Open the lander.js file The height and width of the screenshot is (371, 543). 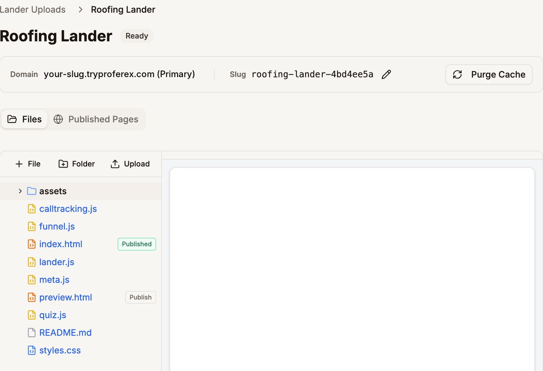(57, 262)
